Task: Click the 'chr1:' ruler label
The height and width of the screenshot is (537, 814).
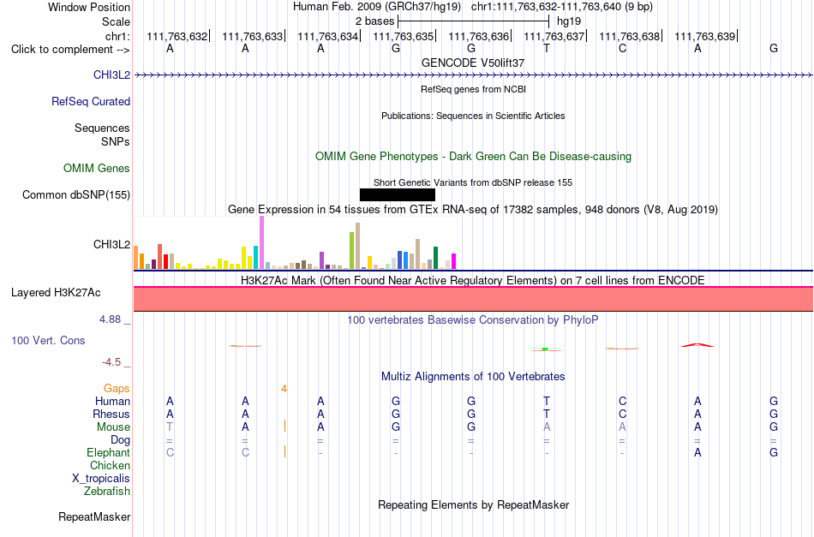Action: pyautogui.click(x=118, y=36)
